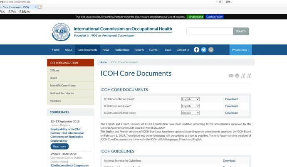Image resolution: width=287 pixels, height=167 pixels.
Task: Open Employability in the 21st Century conference link
Action: point(67,135)
